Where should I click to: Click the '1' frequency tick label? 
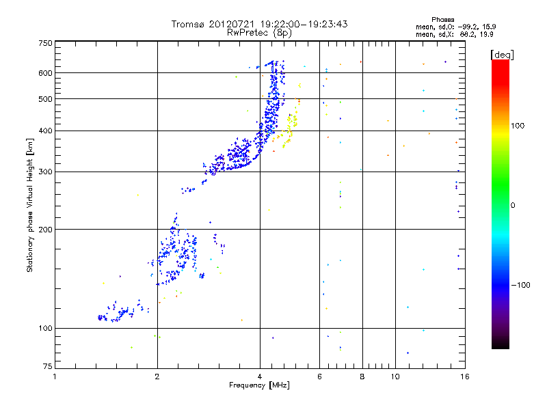pyautogui.click(x=55, y=377)
